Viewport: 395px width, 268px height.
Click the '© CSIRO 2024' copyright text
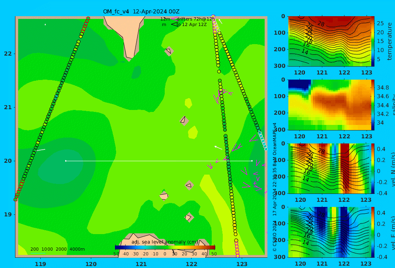(x=275, y=236)
